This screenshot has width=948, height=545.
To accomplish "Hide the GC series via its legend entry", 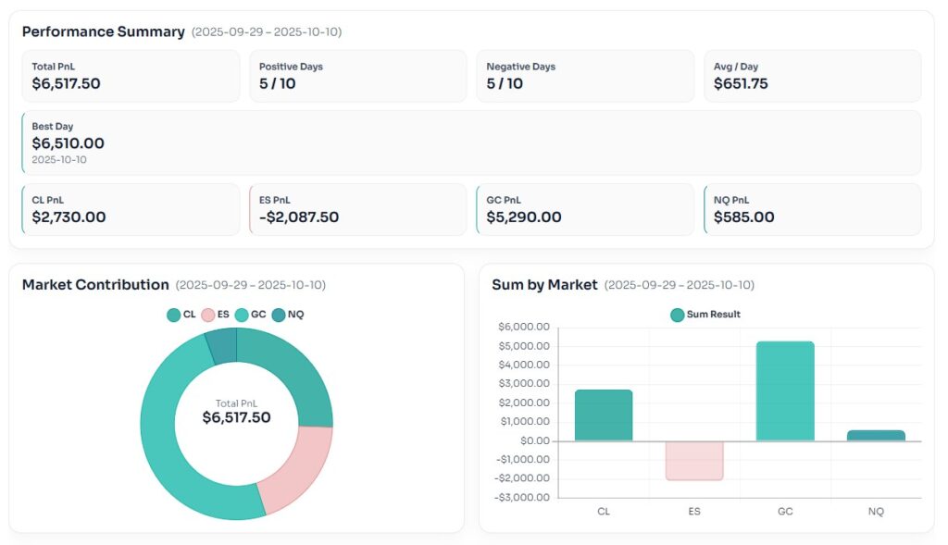I will tap(251, 315).
